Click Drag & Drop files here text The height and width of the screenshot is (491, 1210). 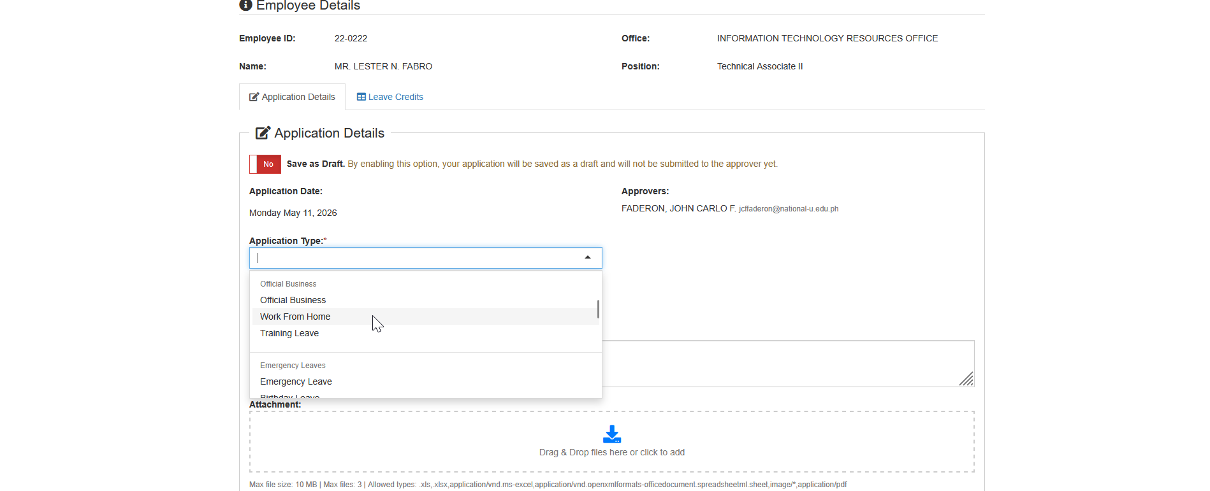[x=612, y=452]
